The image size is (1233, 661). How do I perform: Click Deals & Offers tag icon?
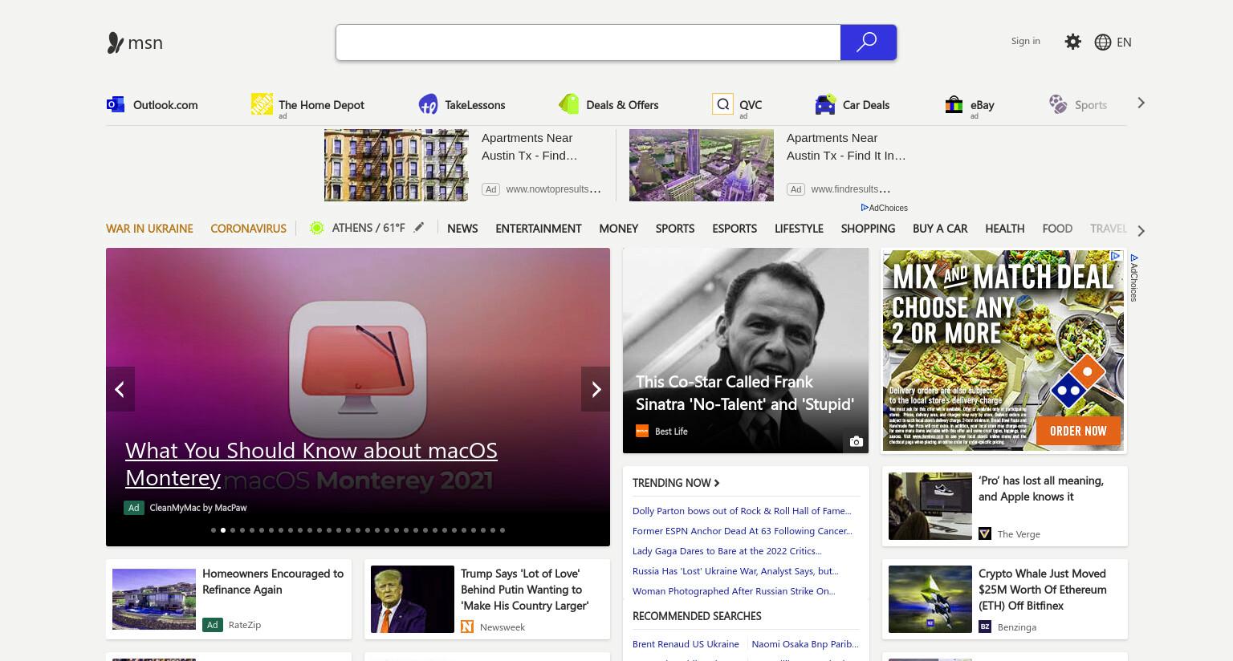[x=568, y=104]
